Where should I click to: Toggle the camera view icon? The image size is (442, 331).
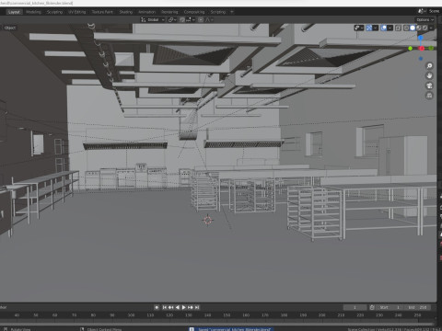point(429,86)
